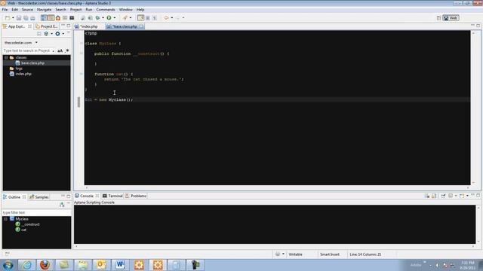Toggle regular expression search button
The width and height of the screenshot is (483, 271).
pyautogui.click(x=67, y=50)
